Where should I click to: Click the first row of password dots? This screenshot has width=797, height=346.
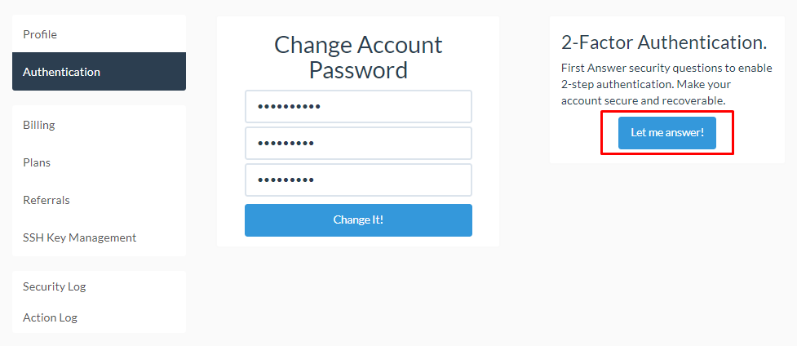pos(289,107)
